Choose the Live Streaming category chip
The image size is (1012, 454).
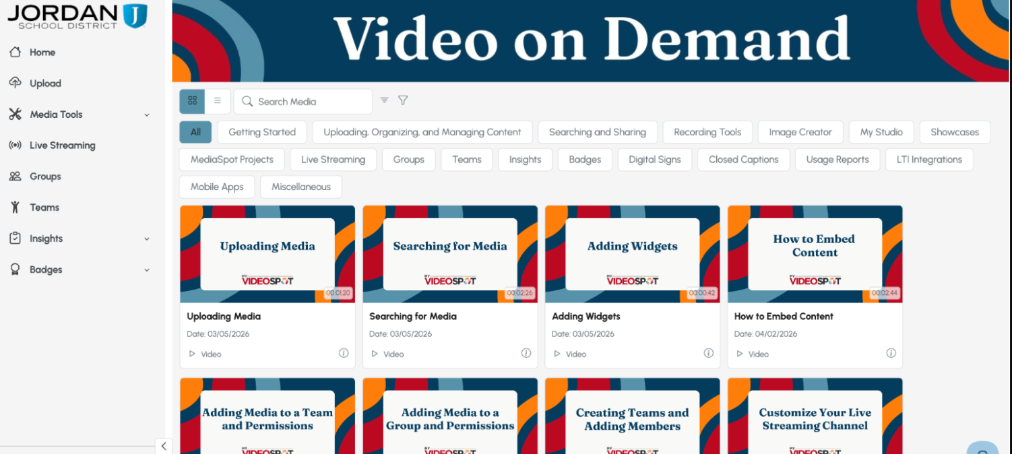333,160
